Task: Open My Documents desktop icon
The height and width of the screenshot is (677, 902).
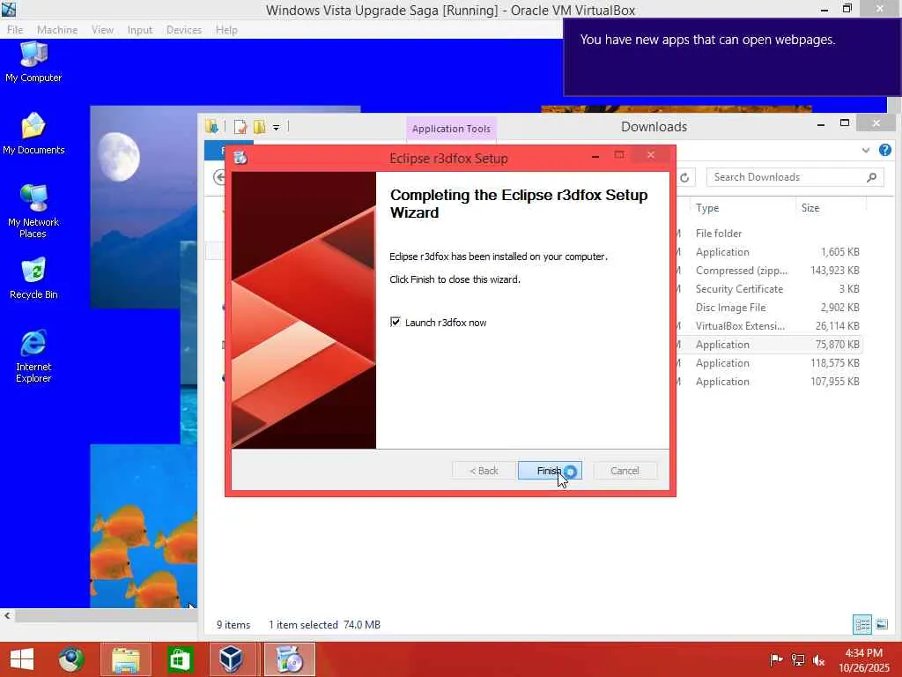Action: coord(33,134)
